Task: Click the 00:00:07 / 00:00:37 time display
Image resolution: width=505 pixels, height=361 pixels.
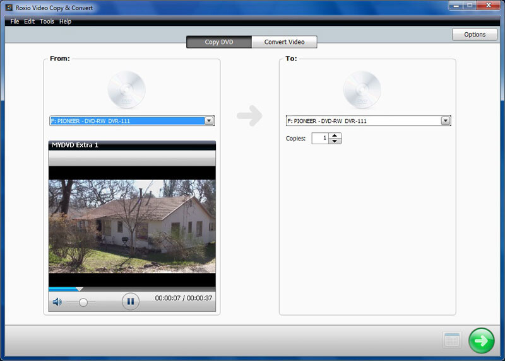Action: pos(184,298)
